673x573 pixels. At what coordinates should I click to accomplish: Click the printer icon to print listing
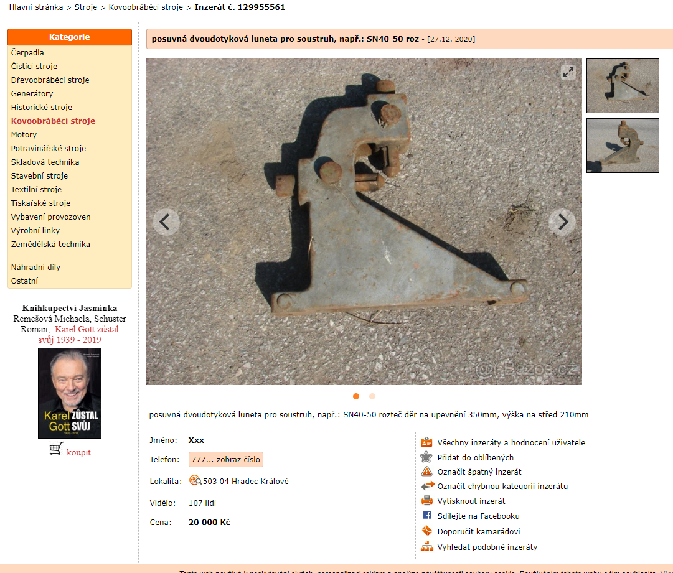[426, 501]
